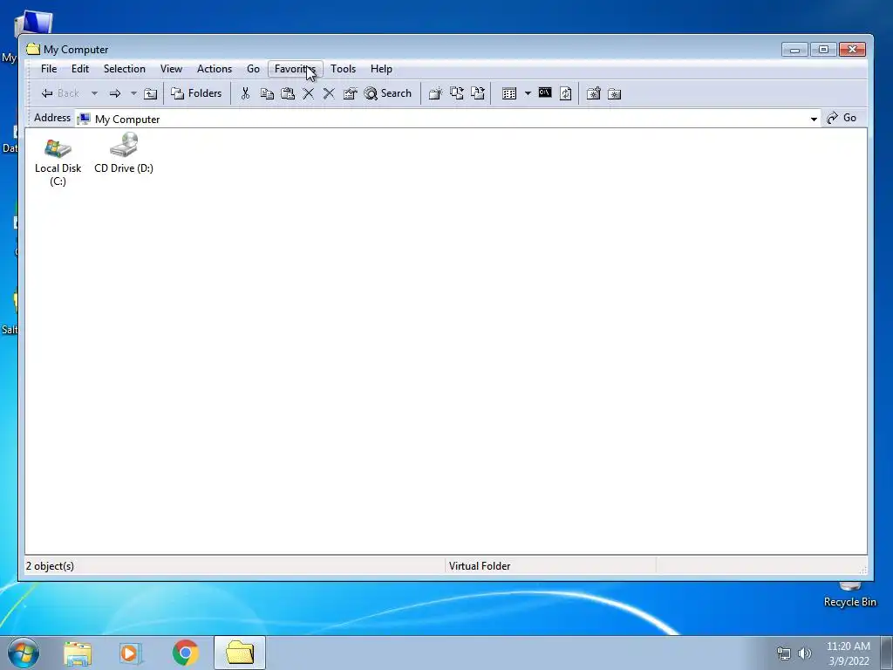Open the File menu
The height and width of the screenshot is (670, 893).
[49, 69]
